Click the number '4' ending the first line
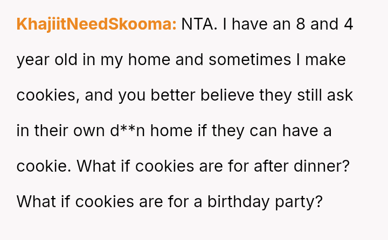 pyautogui.click(x=348, y=25)
